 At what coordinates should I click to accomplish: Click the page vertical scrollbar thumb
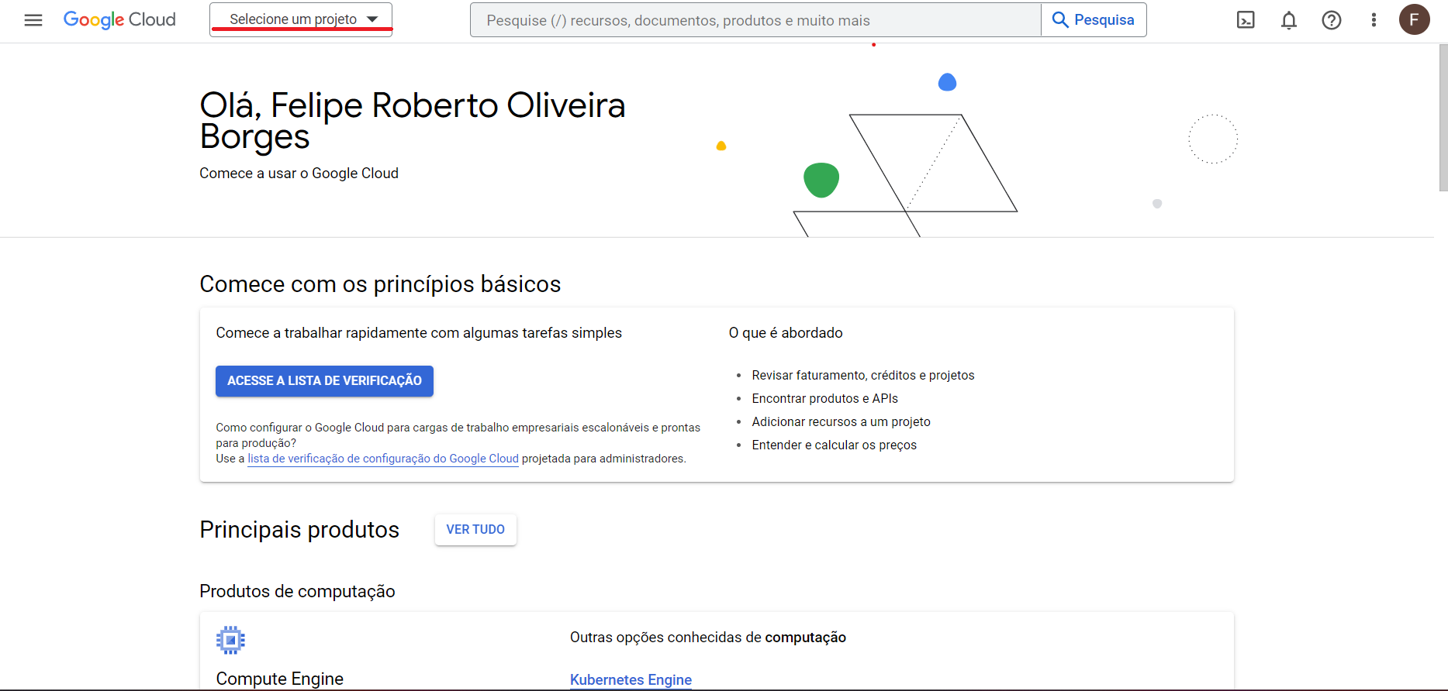1443,116
